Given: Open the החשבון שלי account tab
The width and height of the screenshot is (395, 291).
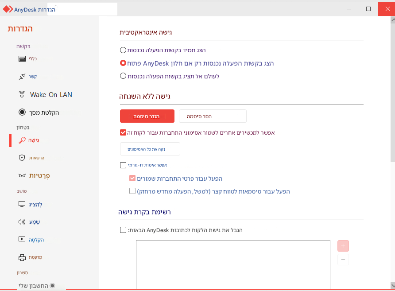Looking at the screenshot, I should (33, 286).
